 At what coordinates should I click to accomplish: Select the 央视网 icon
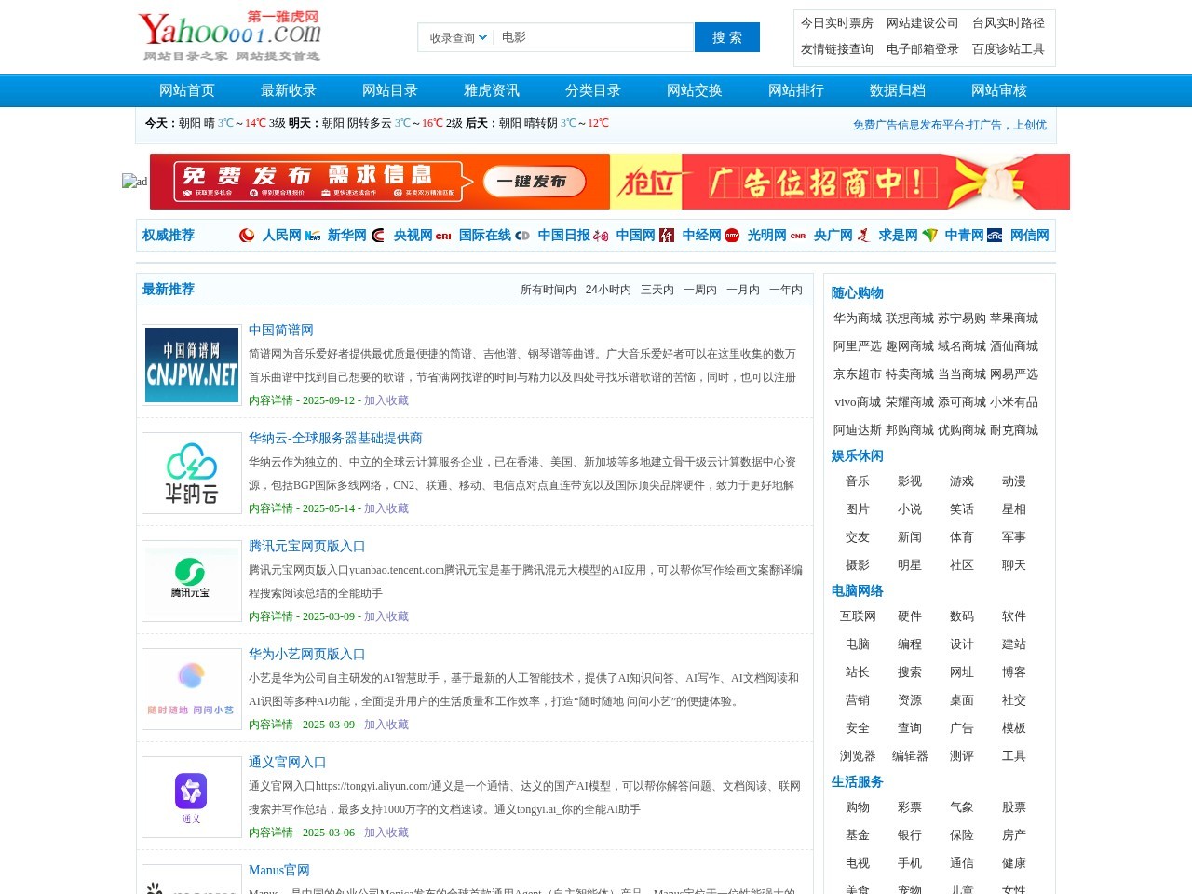375,236
